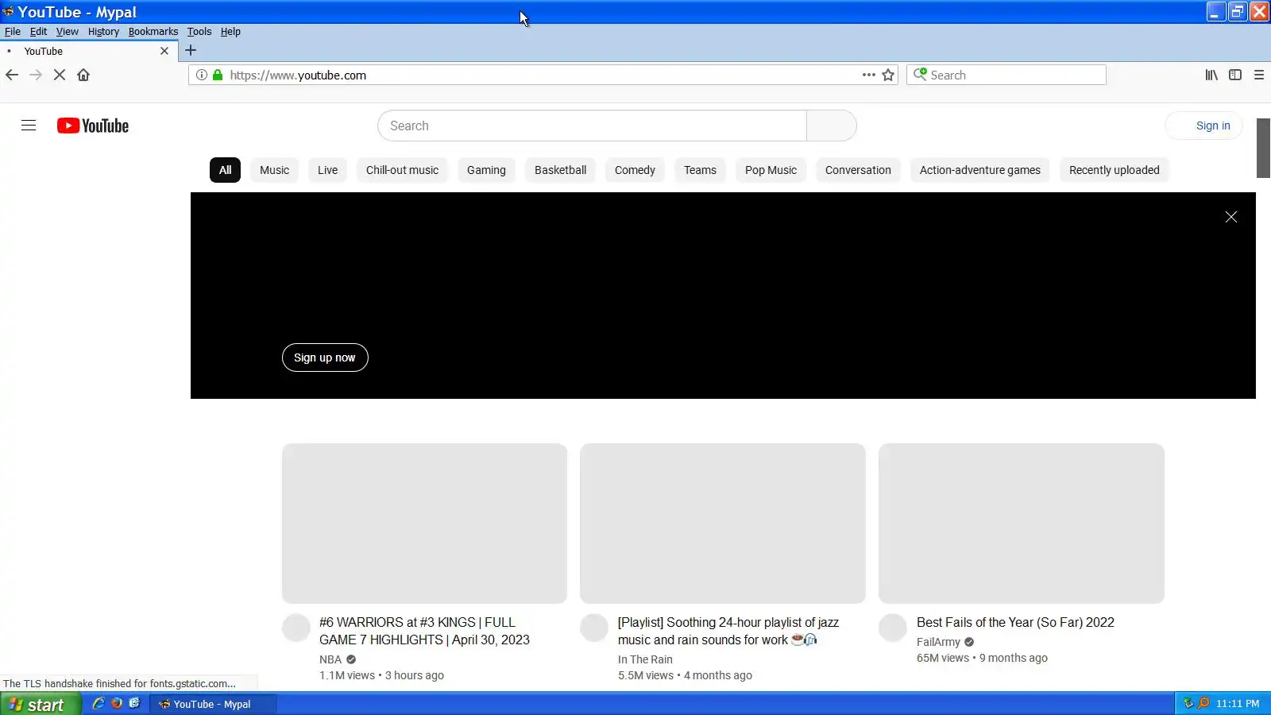Screen dimensions: 1271x715
Task: Switch to YouTube - Mypal taskbar button
Action: pyautogui.click(x=213, y=704)
